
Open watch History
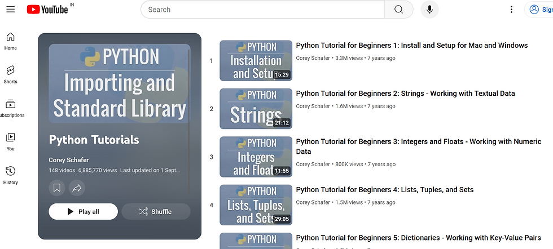11,175
